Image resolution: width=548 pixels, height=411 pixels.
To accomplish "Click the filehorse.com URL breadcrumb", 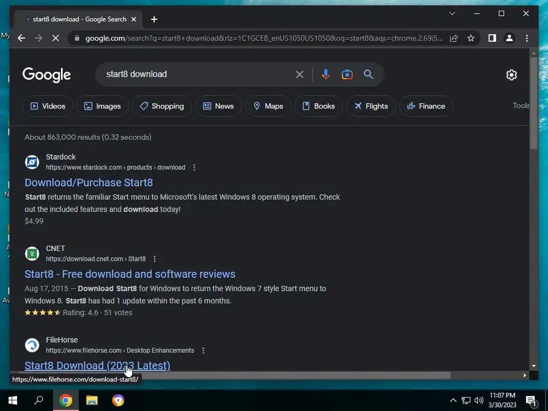I will click(120, 351).
